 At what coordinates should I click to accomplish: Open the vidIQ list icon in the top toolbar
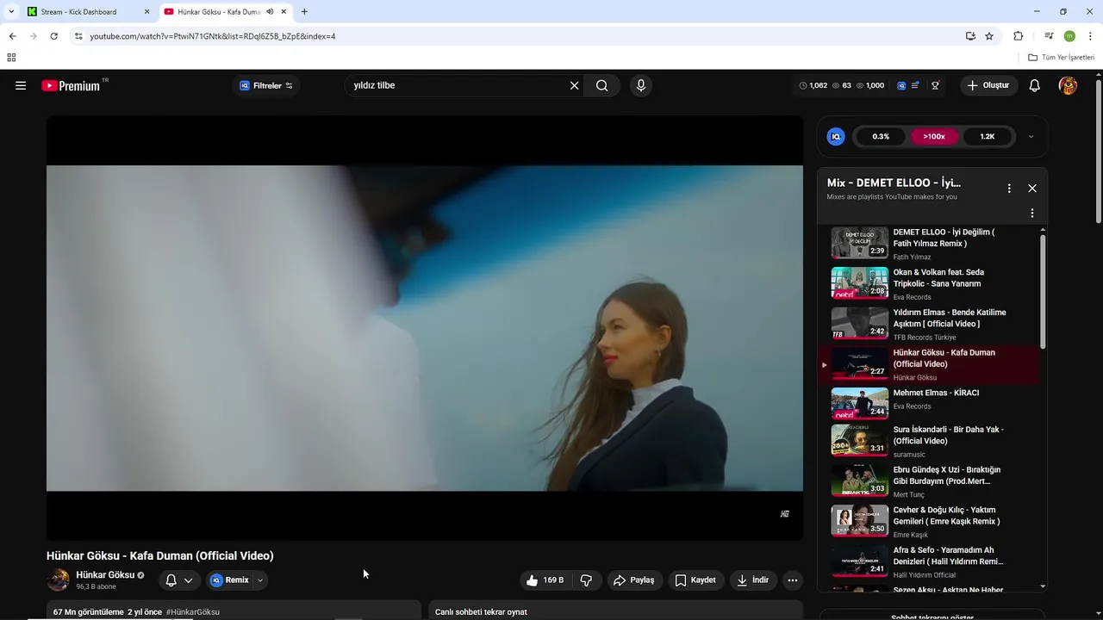(915, 85)
